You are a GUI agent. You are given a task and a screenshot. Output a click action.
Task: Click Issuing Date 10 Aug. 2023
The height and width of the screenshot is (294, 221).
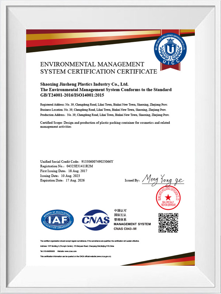(x=60, y=176)
